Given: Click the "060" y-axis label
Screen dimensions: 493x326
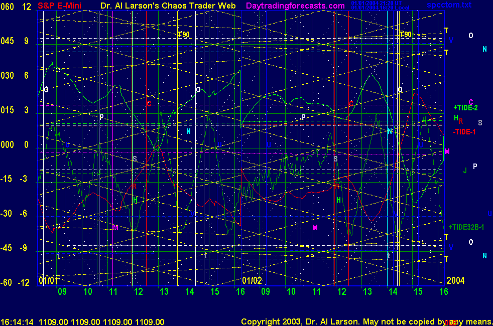Looking at the screenshot, I should (x=7, y=7).
